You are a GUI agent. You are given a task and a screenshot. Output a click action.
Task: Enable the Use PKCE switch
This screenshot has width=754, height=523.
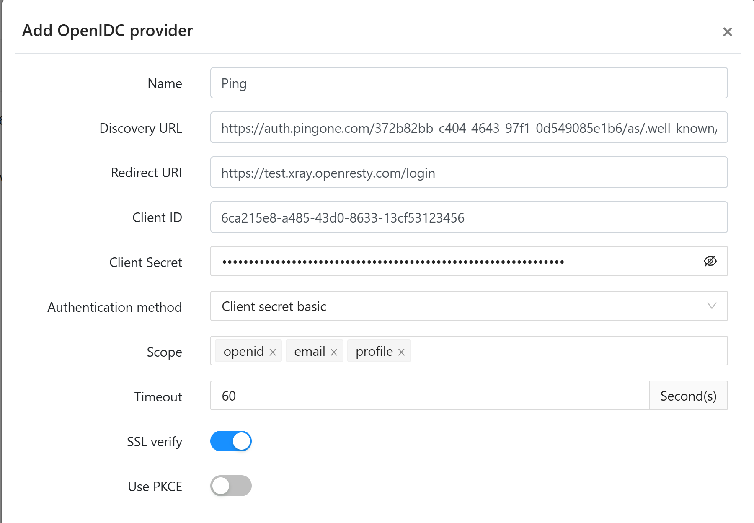coord(231,486)
